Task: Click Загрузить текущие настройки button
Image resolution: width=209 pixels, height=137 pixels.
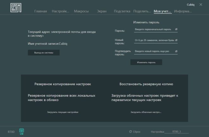Action: point(63,112)
